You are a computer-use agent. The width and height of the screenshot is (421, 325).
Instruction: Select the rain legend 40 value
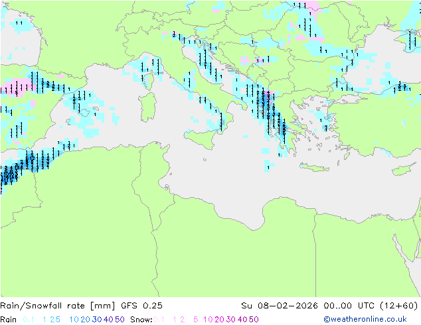[108, 320]
